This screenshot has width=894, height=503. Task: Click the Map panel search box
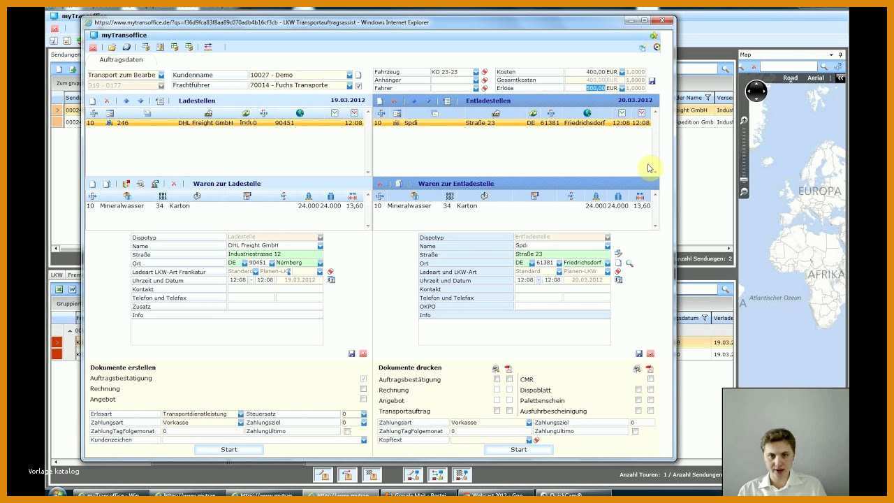[789, 66]
